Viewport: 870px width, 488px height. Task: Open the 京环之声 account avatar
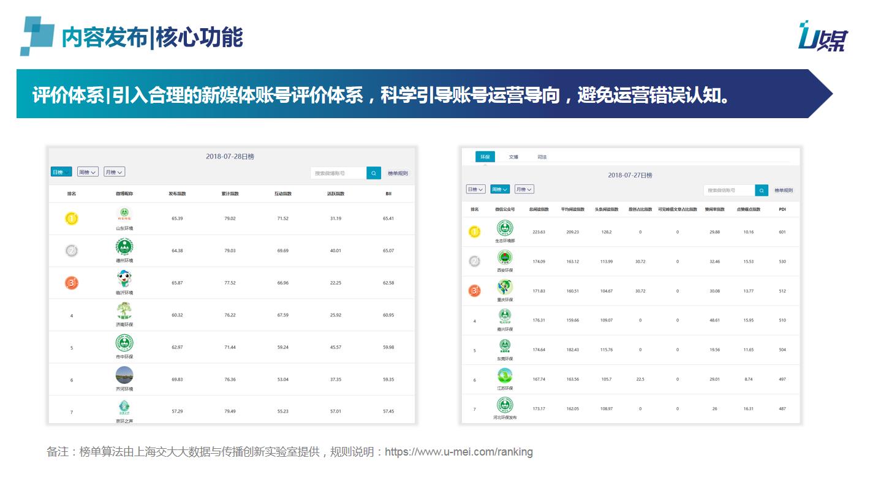pos(124,407)
